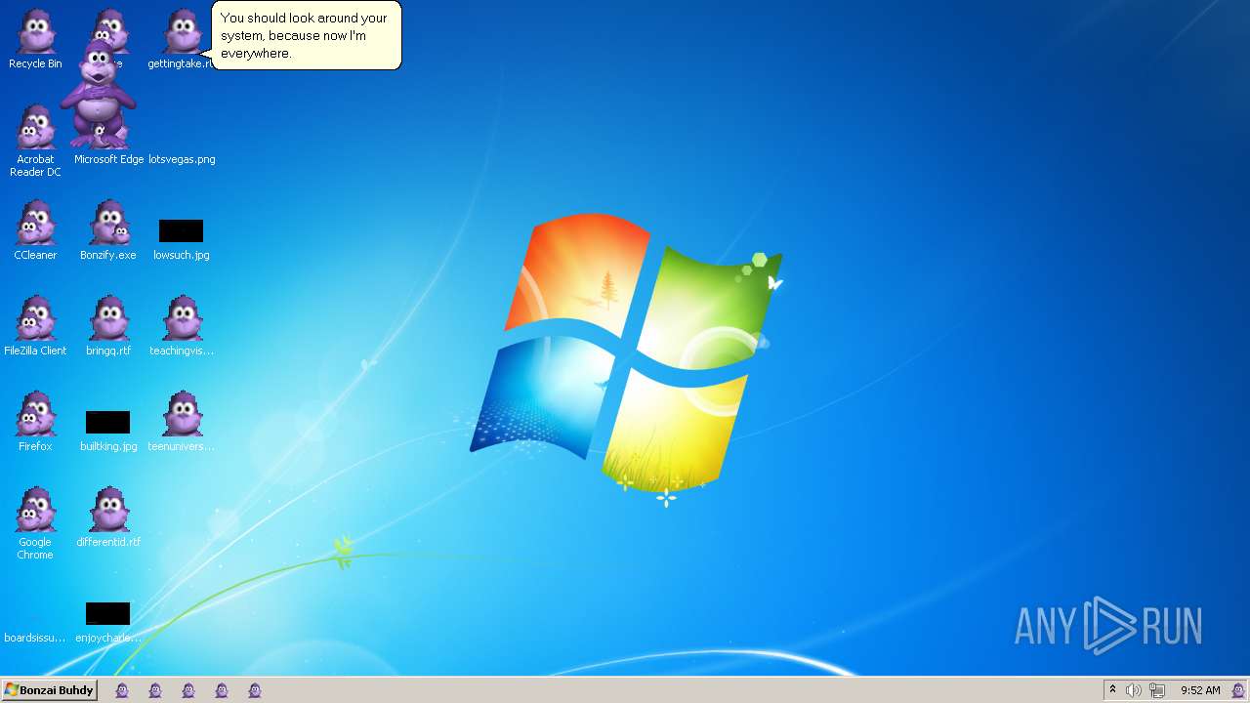Click the builtking.jpg file thumbnail
The width and height of the screenshot is (1250, 703).
coord(108,422)
